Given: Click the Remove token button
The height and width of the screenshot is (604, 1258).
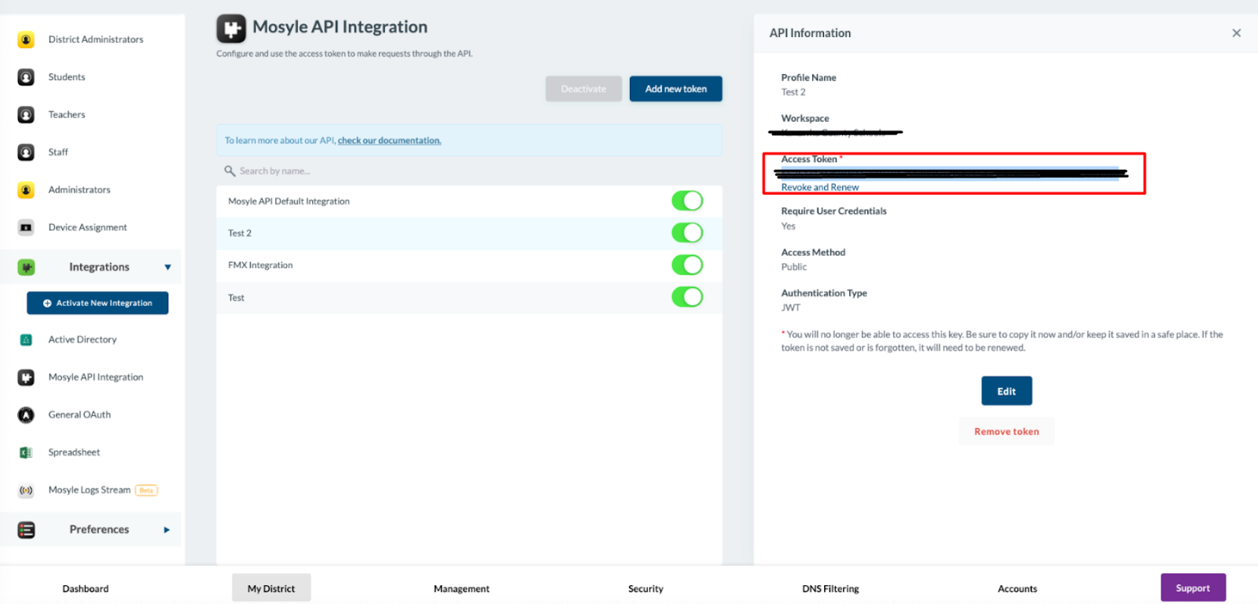Looking at the screenshot, I should click(1006, 432).
